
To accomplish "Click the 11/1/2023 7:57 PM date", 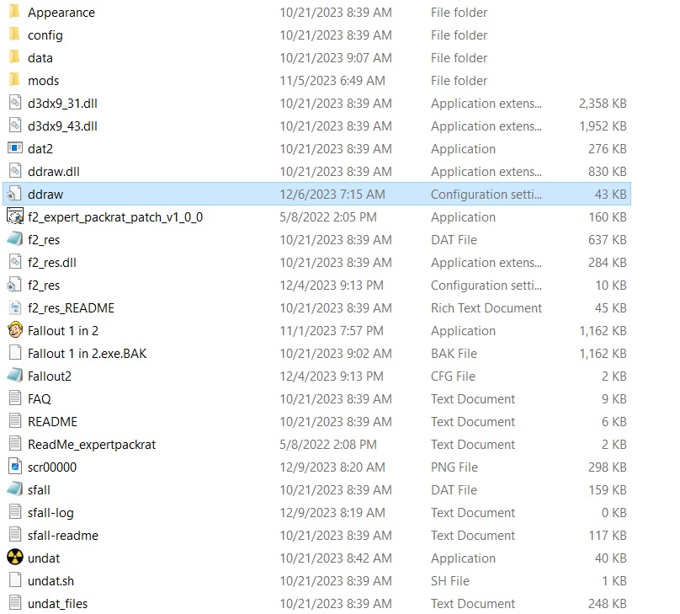I will [x=332, y=331].
